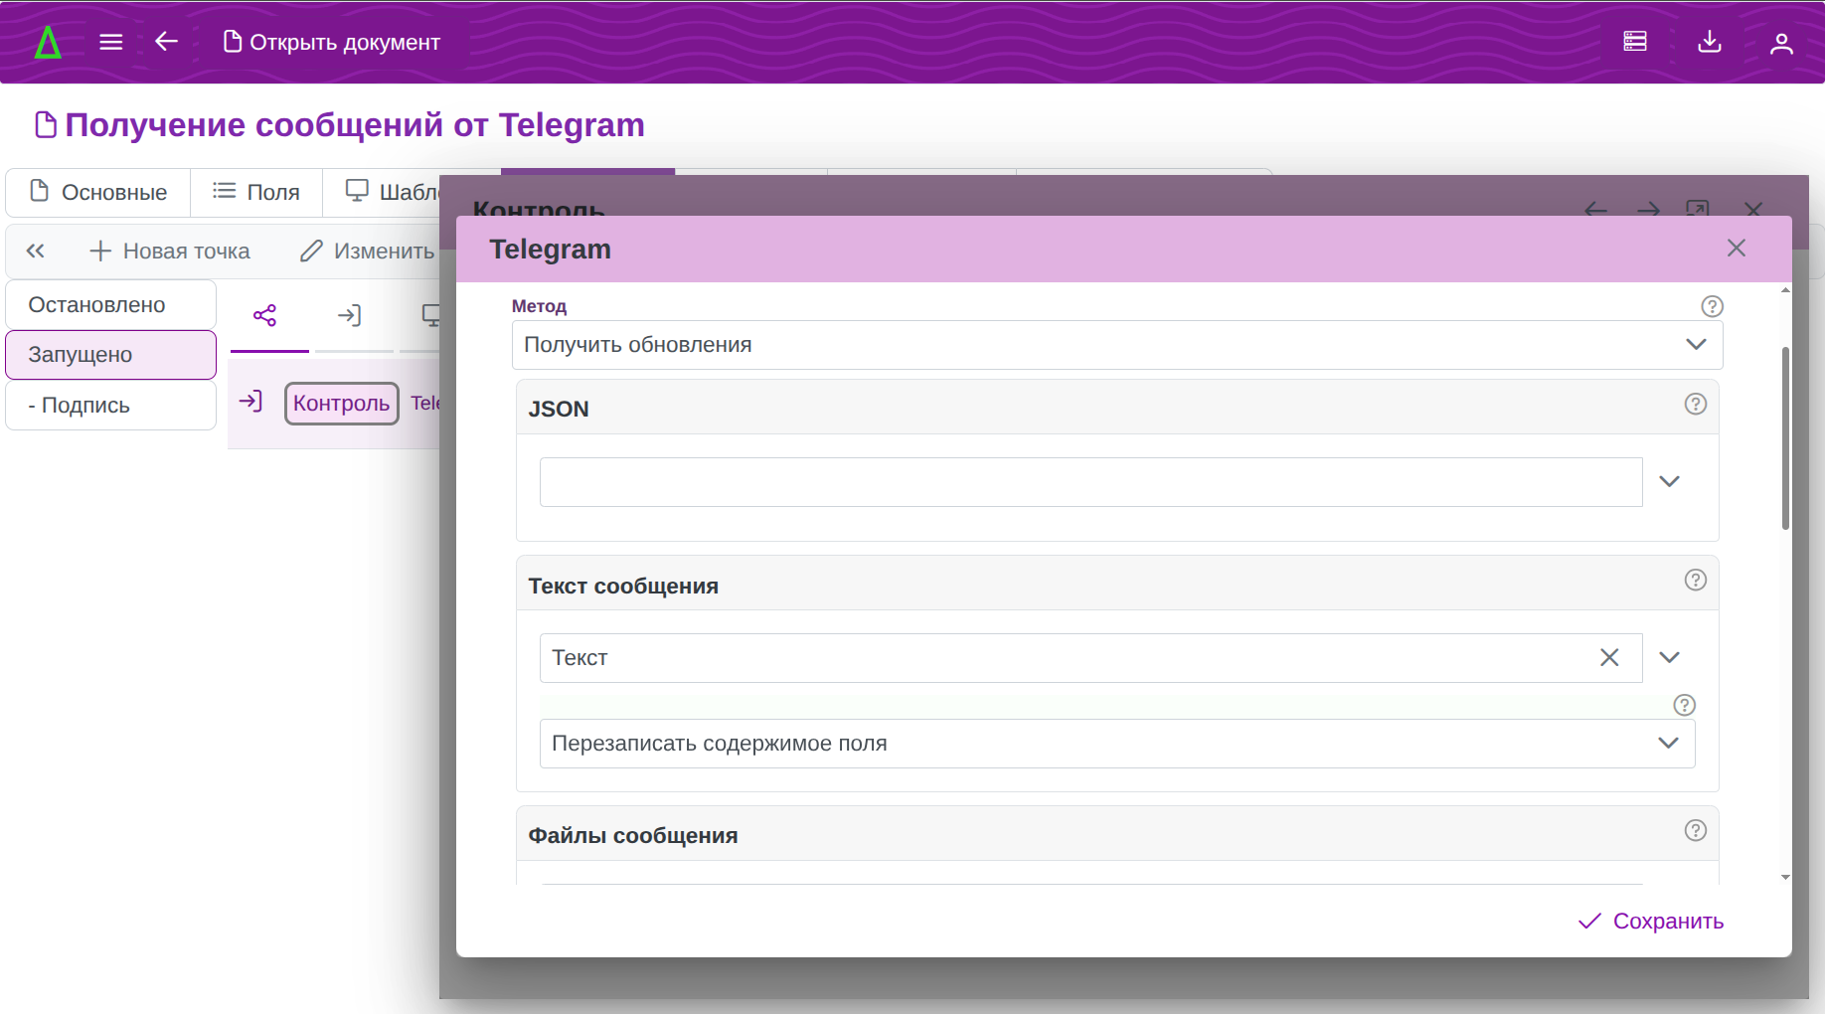The image size is (1825, 1014).
Task: Click help icon in JSON section
Action: tap(1696, 404)
